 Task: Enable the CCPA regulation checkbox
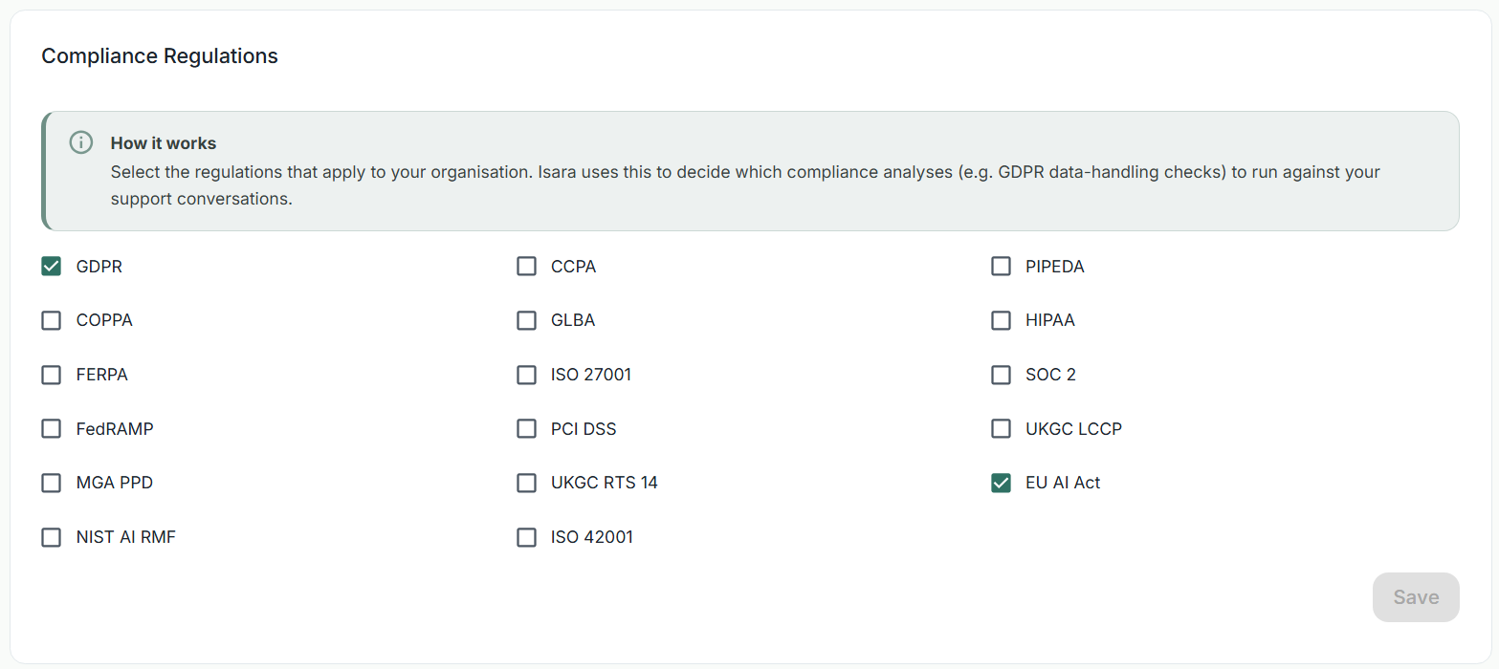pos(526,267)
